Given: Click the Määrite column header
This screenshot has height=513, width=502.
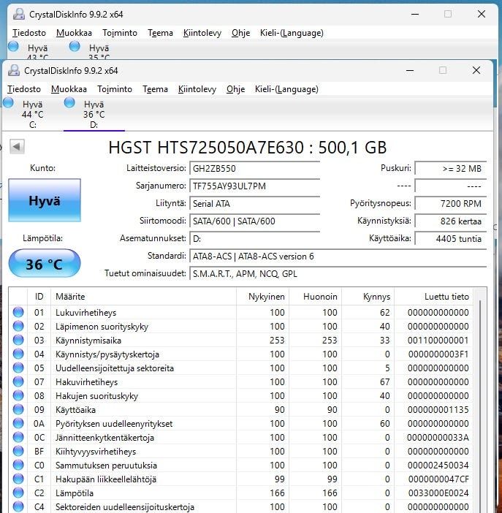Looking at the screenshot, I should 143,297.
